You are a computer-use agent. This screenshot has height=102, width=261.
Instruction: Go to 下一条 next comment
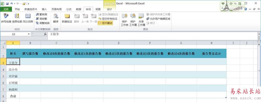93,18
